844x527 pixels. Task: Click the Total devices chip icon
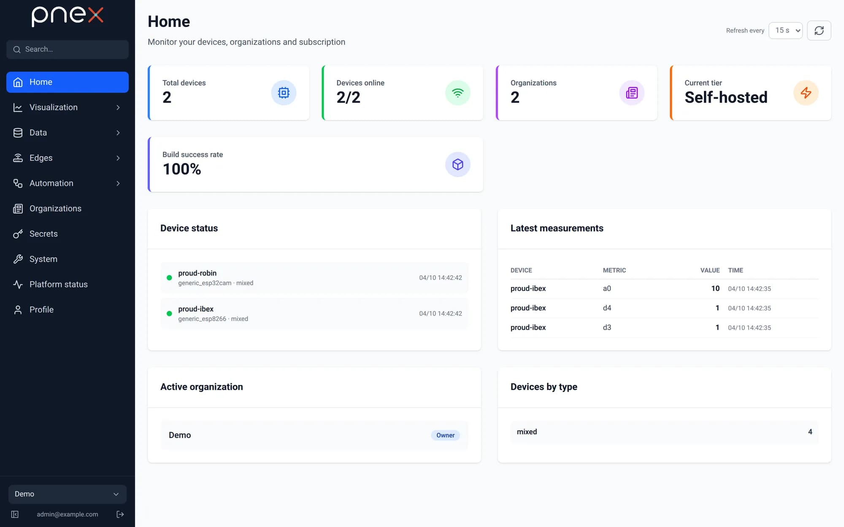284,93
